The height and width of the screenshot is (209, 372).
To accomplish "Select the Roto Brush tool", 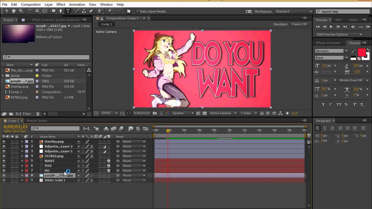I will click(101, 11).
